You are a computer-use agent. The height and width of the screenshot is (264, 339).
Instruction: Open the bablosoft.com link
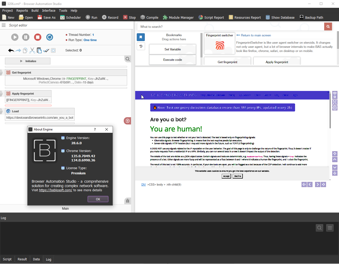point(55,190)
